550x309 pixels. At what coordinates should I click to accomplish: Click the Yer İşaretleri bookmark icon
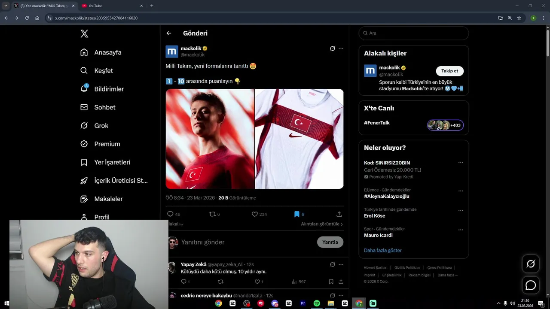pyautogui.click(x=84, y=162)
